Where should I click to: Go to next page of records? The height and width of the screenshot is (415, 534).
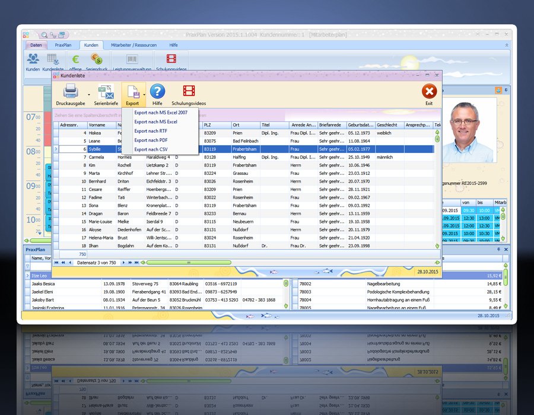click(x=130, y=263)
